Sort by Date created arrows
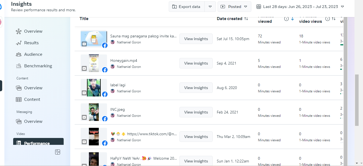 246,19
